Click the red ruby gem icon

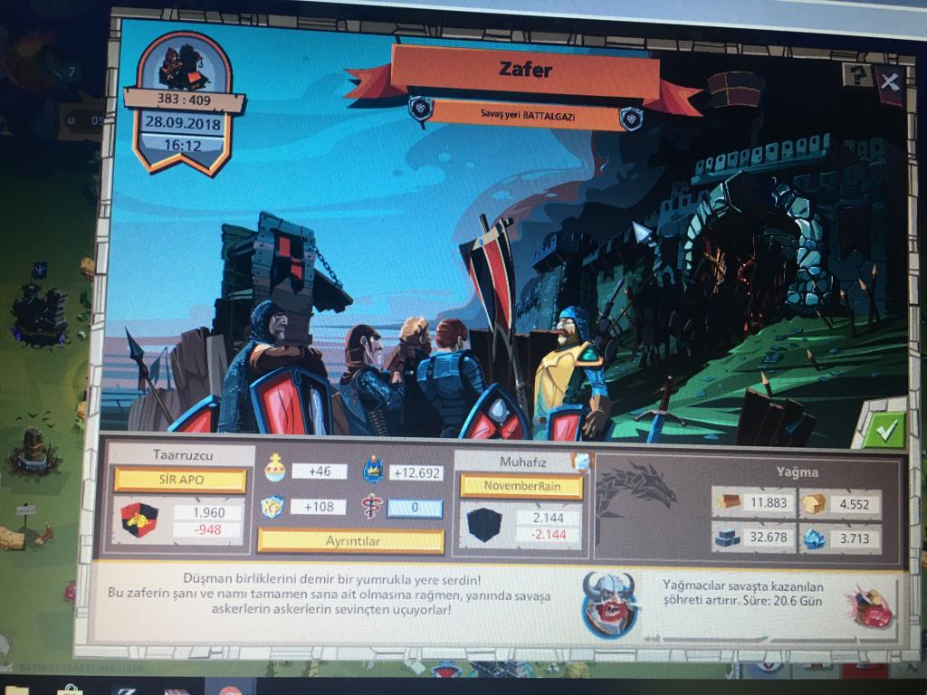click(874, 607)
